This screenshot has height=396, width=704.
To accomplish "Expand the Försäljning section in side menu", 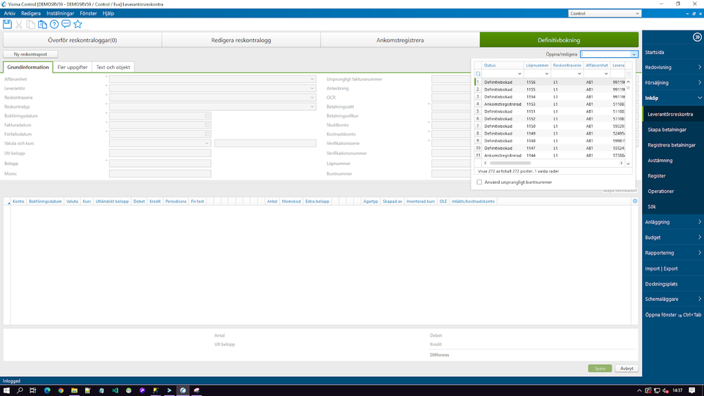I will tap(672, 82).
